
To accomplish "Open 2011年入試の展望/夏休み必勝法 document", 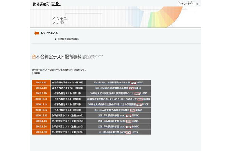I will pos(112,88).
